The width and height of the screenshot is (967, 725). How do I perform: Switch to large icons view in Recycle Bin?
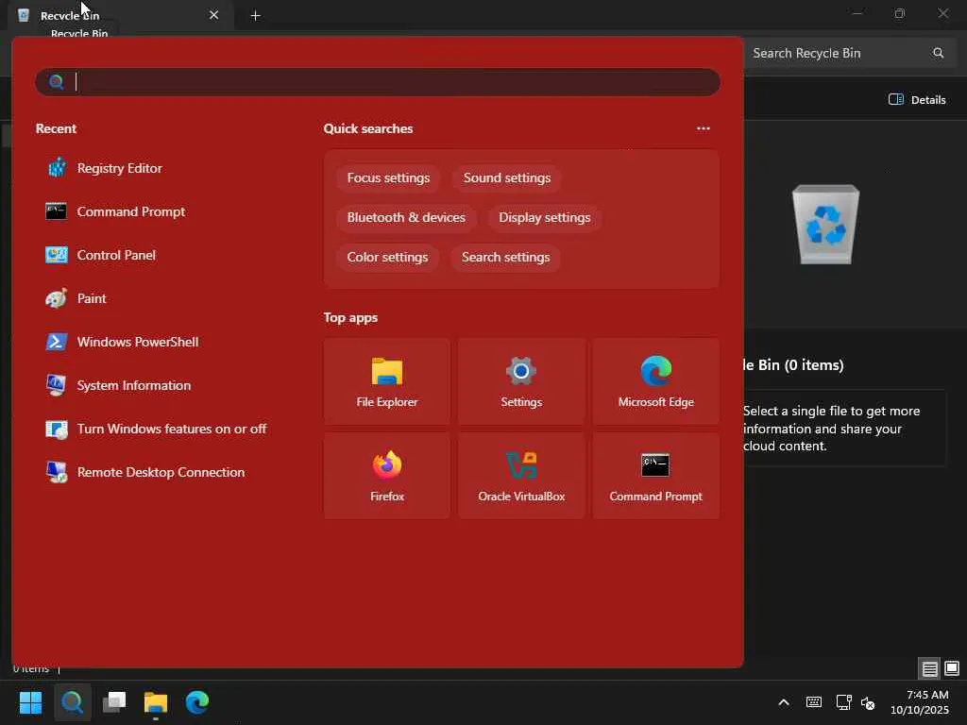pos(952,668)
